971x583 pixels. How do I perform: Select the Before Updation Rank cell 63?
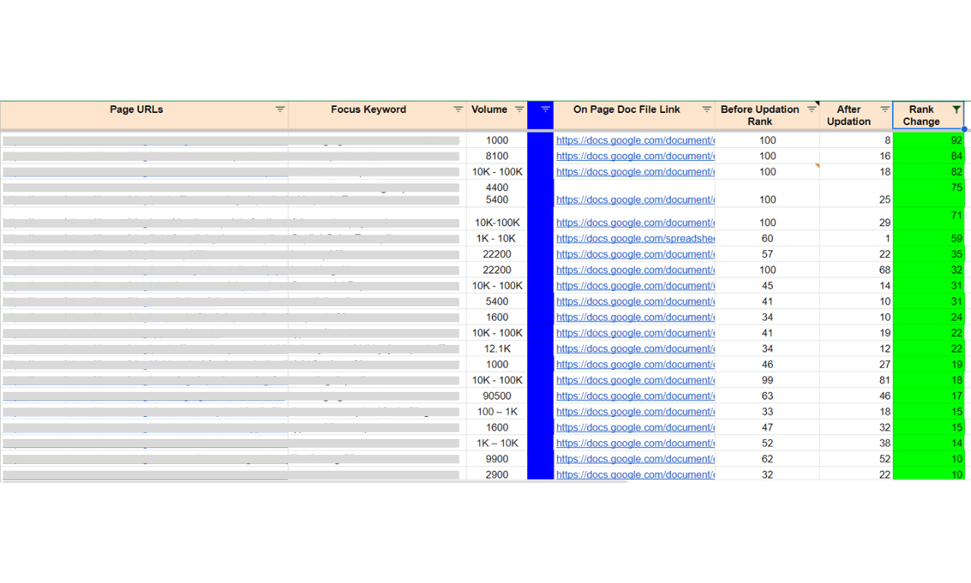(767, 396)
